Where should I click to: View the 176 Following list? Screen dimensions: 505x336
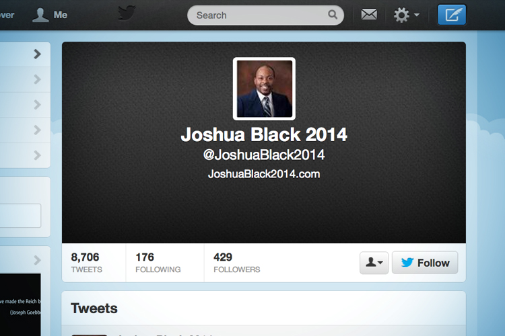coord(158,262)
